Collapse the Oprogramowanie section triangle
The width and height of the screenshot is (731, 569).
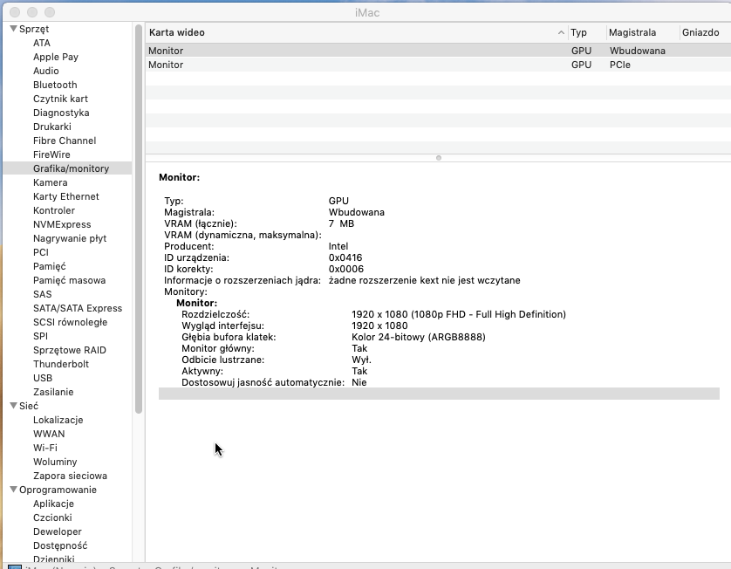pos(13,490)
